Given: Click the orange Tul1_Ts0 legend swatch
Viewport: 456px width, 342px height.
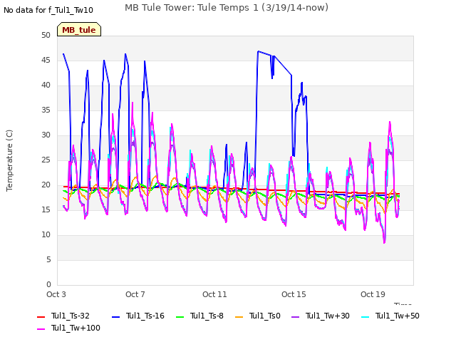Looking at the screenshot, I should click(x=239, y=316).
